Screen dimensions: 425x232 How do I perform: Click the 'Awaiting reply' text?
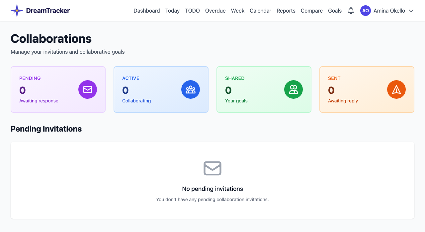click(x=343, y=101)
